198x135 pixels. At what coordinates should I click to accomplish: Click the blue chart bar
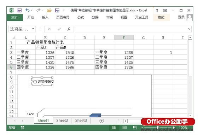(95, 115)
